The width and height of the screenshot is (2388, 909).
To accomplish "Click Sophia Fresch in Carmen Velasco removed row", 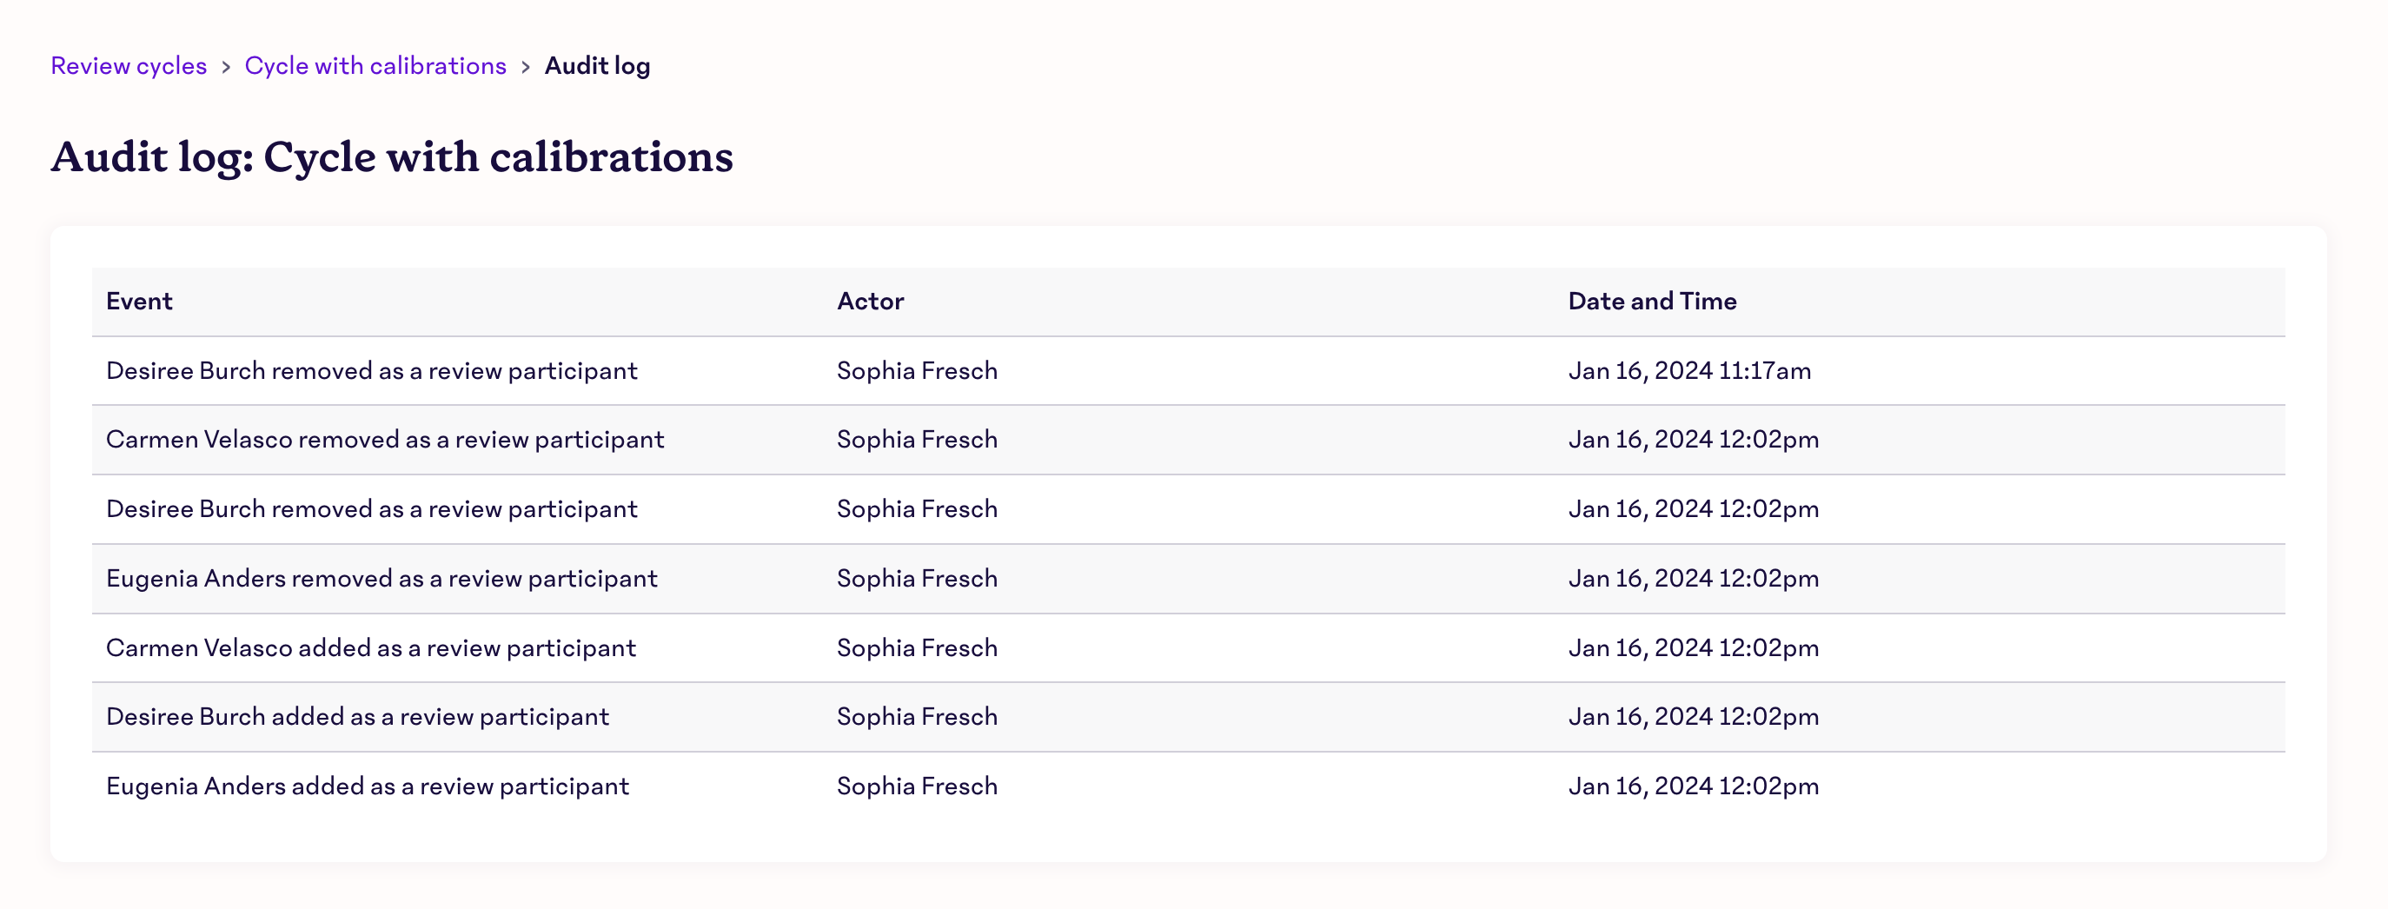I will point(917,439).
